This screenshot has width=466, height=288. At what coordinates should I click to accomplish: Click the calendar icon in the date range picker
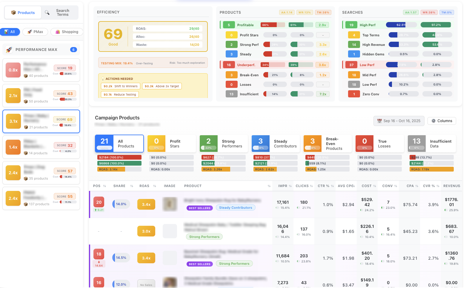tap(379, 121)
